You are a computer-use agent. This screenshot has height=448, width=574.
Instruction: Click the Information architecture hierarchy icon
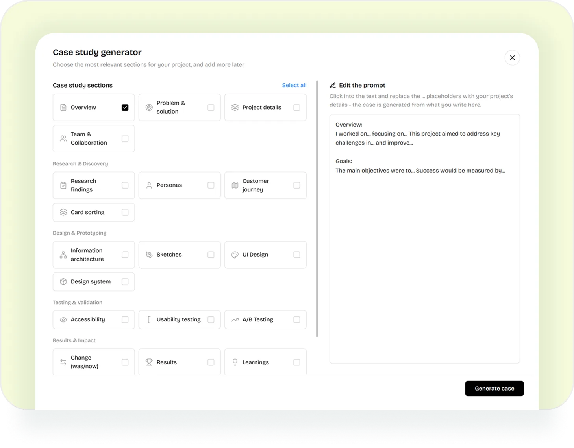(63, 255)
